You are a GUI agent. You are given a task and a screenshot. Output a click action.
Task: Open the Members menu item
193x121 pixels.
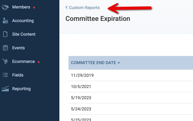(x=21, y=7)
